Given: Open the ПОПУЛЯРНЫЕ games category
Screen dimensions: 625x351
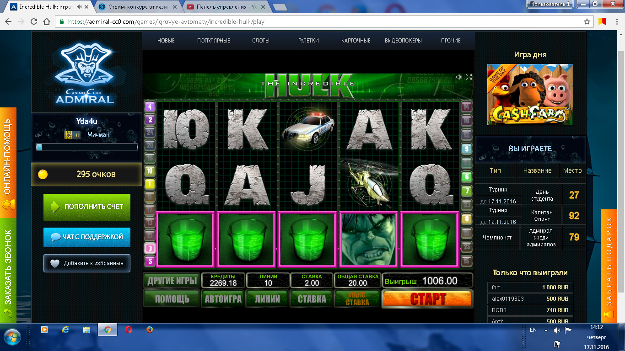Looking at the screenshot, I should (x=214, y=41).
